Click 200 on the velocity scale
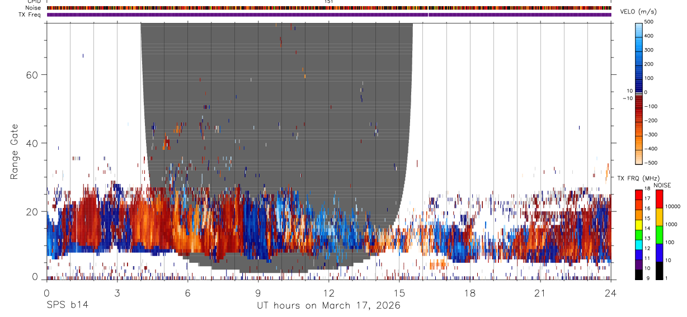This screenshot has width=687, height=317. click(649, 64)
